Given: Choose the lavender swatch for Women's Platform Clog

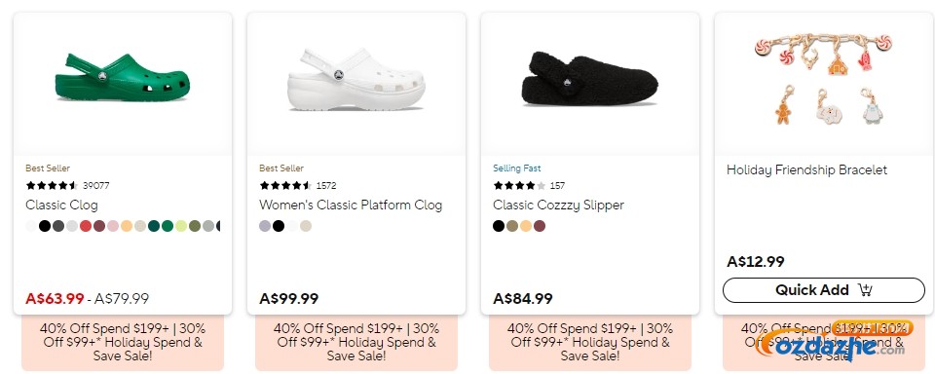Looking at the screenshot, I should click(265, 226).
